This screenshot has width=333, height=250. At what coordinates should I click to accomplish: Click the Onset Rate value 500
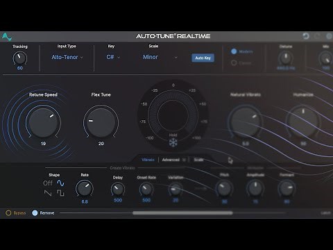[146, 200]
